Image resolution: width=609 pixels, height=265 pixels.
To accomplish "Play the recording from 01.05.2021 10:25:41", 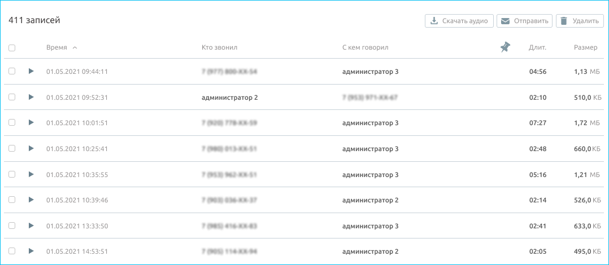I will click(x=31, y=148).
